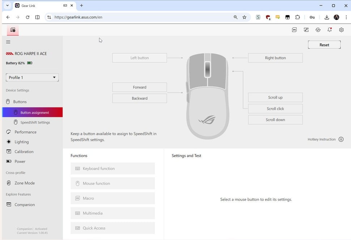Click the Current Version 1.00.45 text
The width and height of the screenshot is (351, 240).
coord(32,233)
